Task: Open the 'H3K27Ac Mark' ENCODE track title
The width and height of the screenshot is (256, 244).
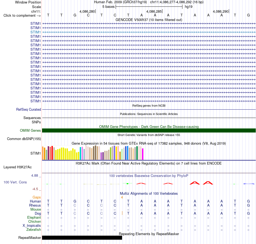Action: (149, 163)
